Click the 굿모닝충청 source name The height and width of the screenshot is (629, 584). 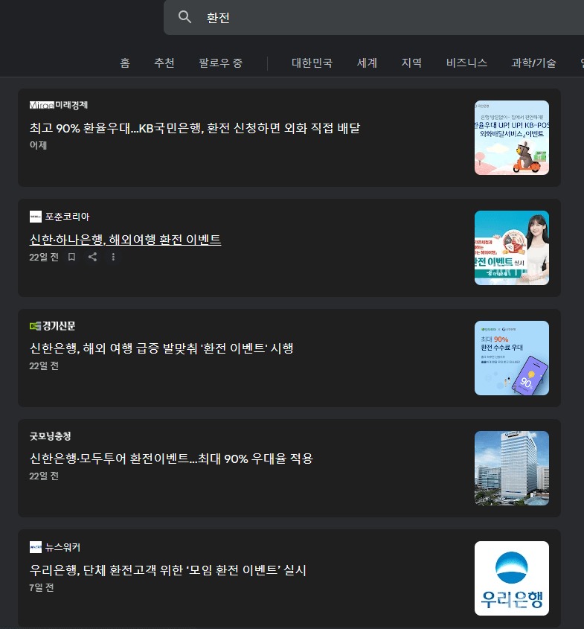coord(50,436)
